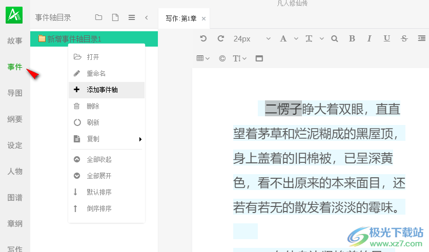Click the text format T icon
This screenshot has height=252, width=429.
click(309, 38)
